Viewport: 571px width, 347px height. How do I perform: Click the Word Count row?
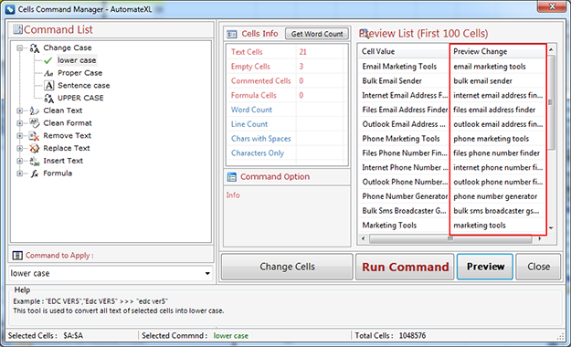coord(286,110)
